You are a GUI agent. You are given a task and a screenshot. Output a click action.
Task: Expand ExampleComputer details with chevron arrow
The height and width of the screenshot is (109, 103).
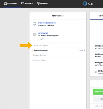tap(84, 50)
